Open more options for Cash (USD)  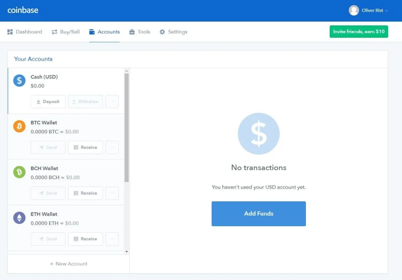pyautogui.click(x=112, y=102)
